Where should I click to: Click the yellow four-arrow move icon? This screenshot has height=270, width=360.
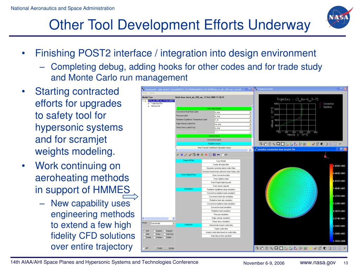[x=202, y=155]
